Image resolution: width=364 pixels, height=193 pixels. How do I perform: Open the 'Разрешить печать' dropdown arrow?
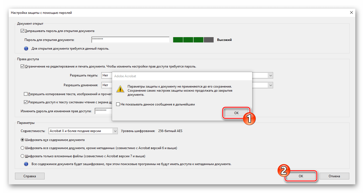[270, 76]
